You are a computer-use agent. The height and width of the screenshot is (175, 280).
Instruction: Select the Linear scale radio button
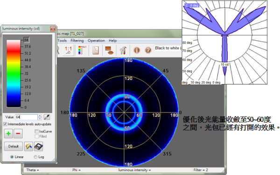(12, 157)
